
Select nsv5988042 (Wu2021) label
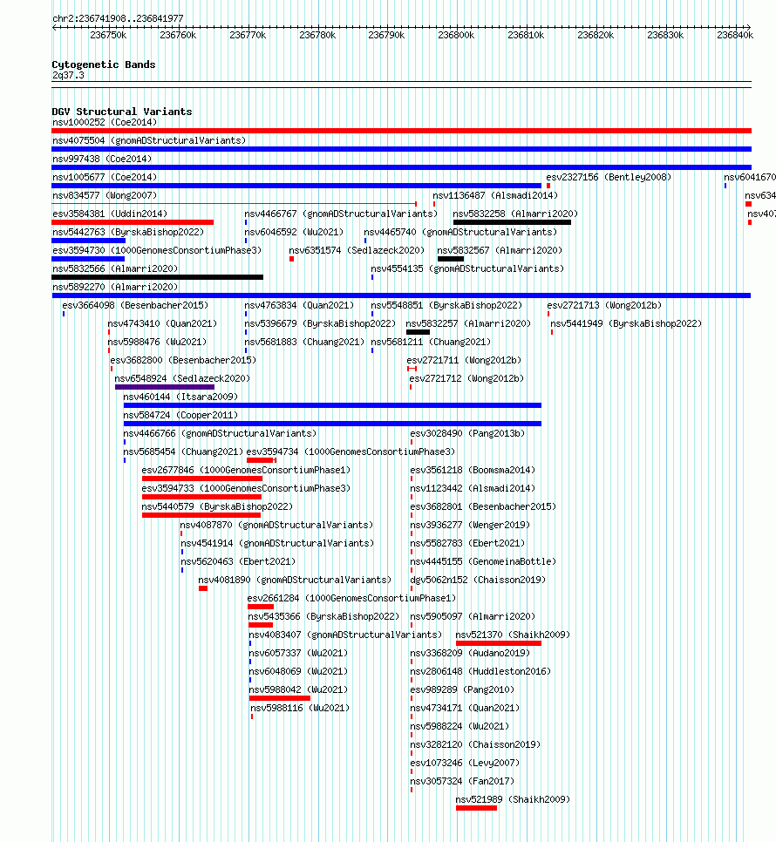(x=298, y=689)
